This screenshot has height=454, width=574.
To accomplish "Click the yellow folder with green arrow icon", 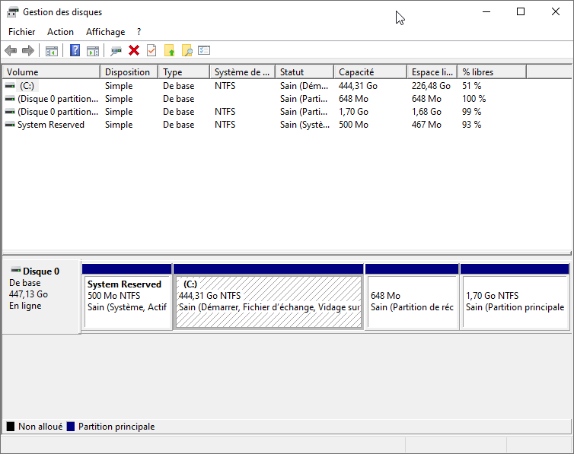I will 169,51.
